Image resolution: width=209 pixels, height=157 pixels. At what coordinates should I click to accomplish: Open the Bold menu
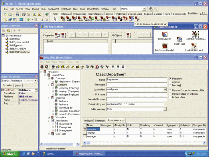75,9
